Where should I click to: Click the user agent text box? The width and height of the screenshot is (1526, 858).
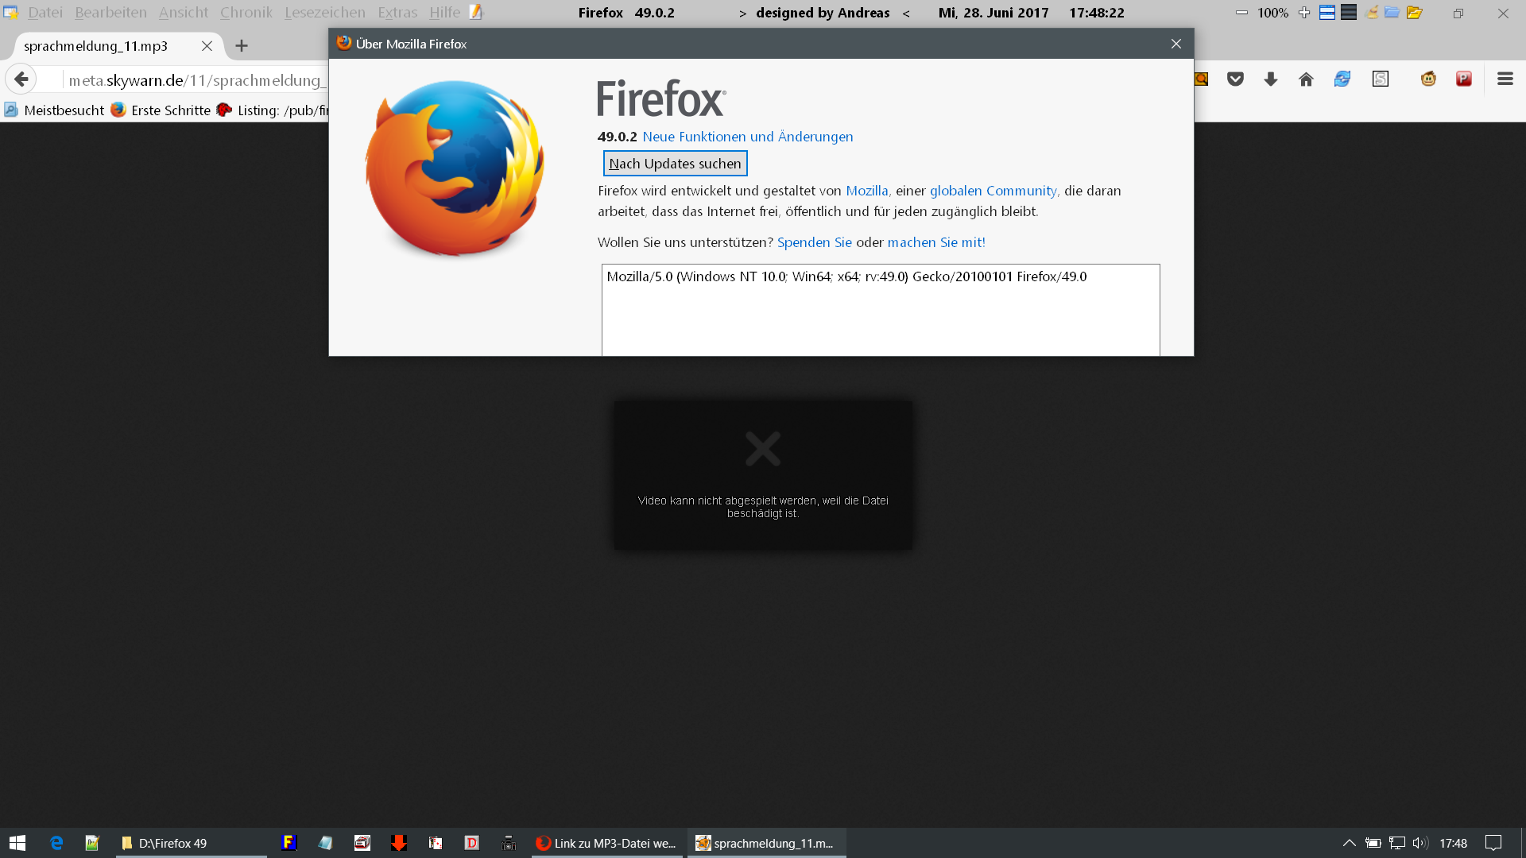pyautogui.click(x=880, y=310)
